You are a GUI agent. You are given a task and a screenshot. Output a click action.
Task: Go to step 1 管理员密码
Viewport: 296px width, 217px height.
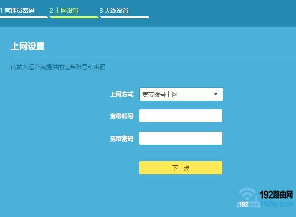[x=19, y=10]
